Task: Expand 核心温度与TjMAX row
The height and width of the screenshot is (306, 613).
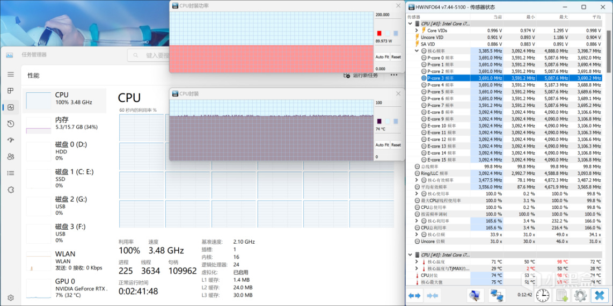Action: click(x=417, y=268)
